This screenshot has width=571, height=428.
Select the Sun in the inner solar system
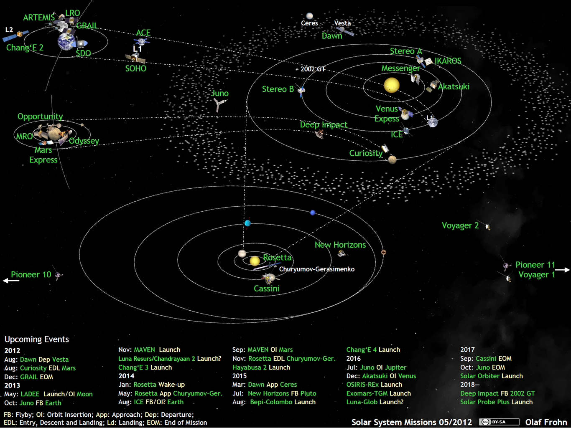point(392,85)
